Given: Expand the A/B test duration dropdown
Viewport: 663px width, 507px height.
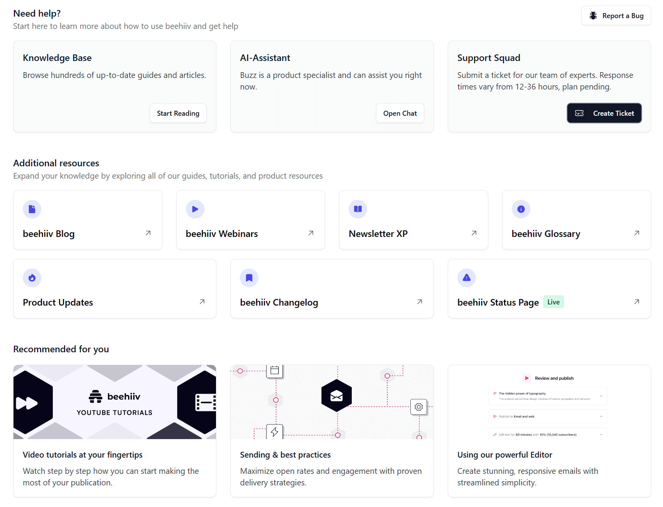Looking at the screenshot, I should (601, 434).
